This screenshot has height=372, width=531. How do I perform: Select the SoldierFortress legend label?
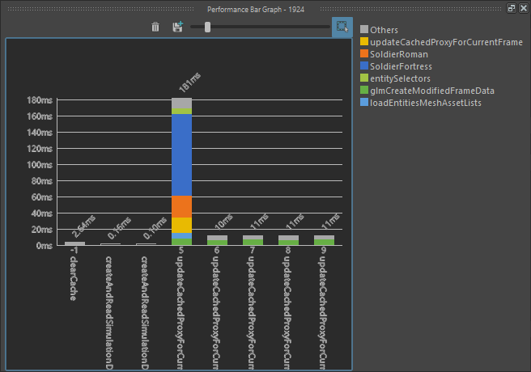[x=401, y=66]
